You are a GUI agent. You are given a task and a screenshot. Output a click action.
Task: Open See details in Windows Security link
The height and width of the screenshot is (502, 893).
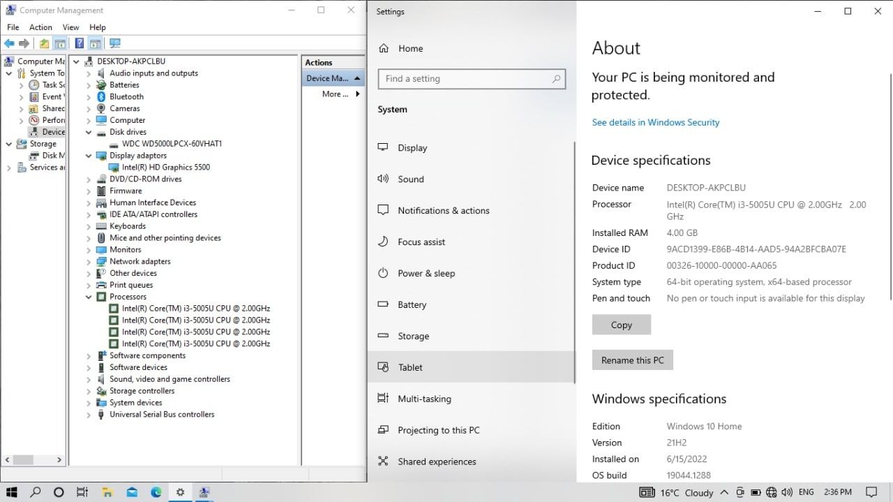(655, 122)
